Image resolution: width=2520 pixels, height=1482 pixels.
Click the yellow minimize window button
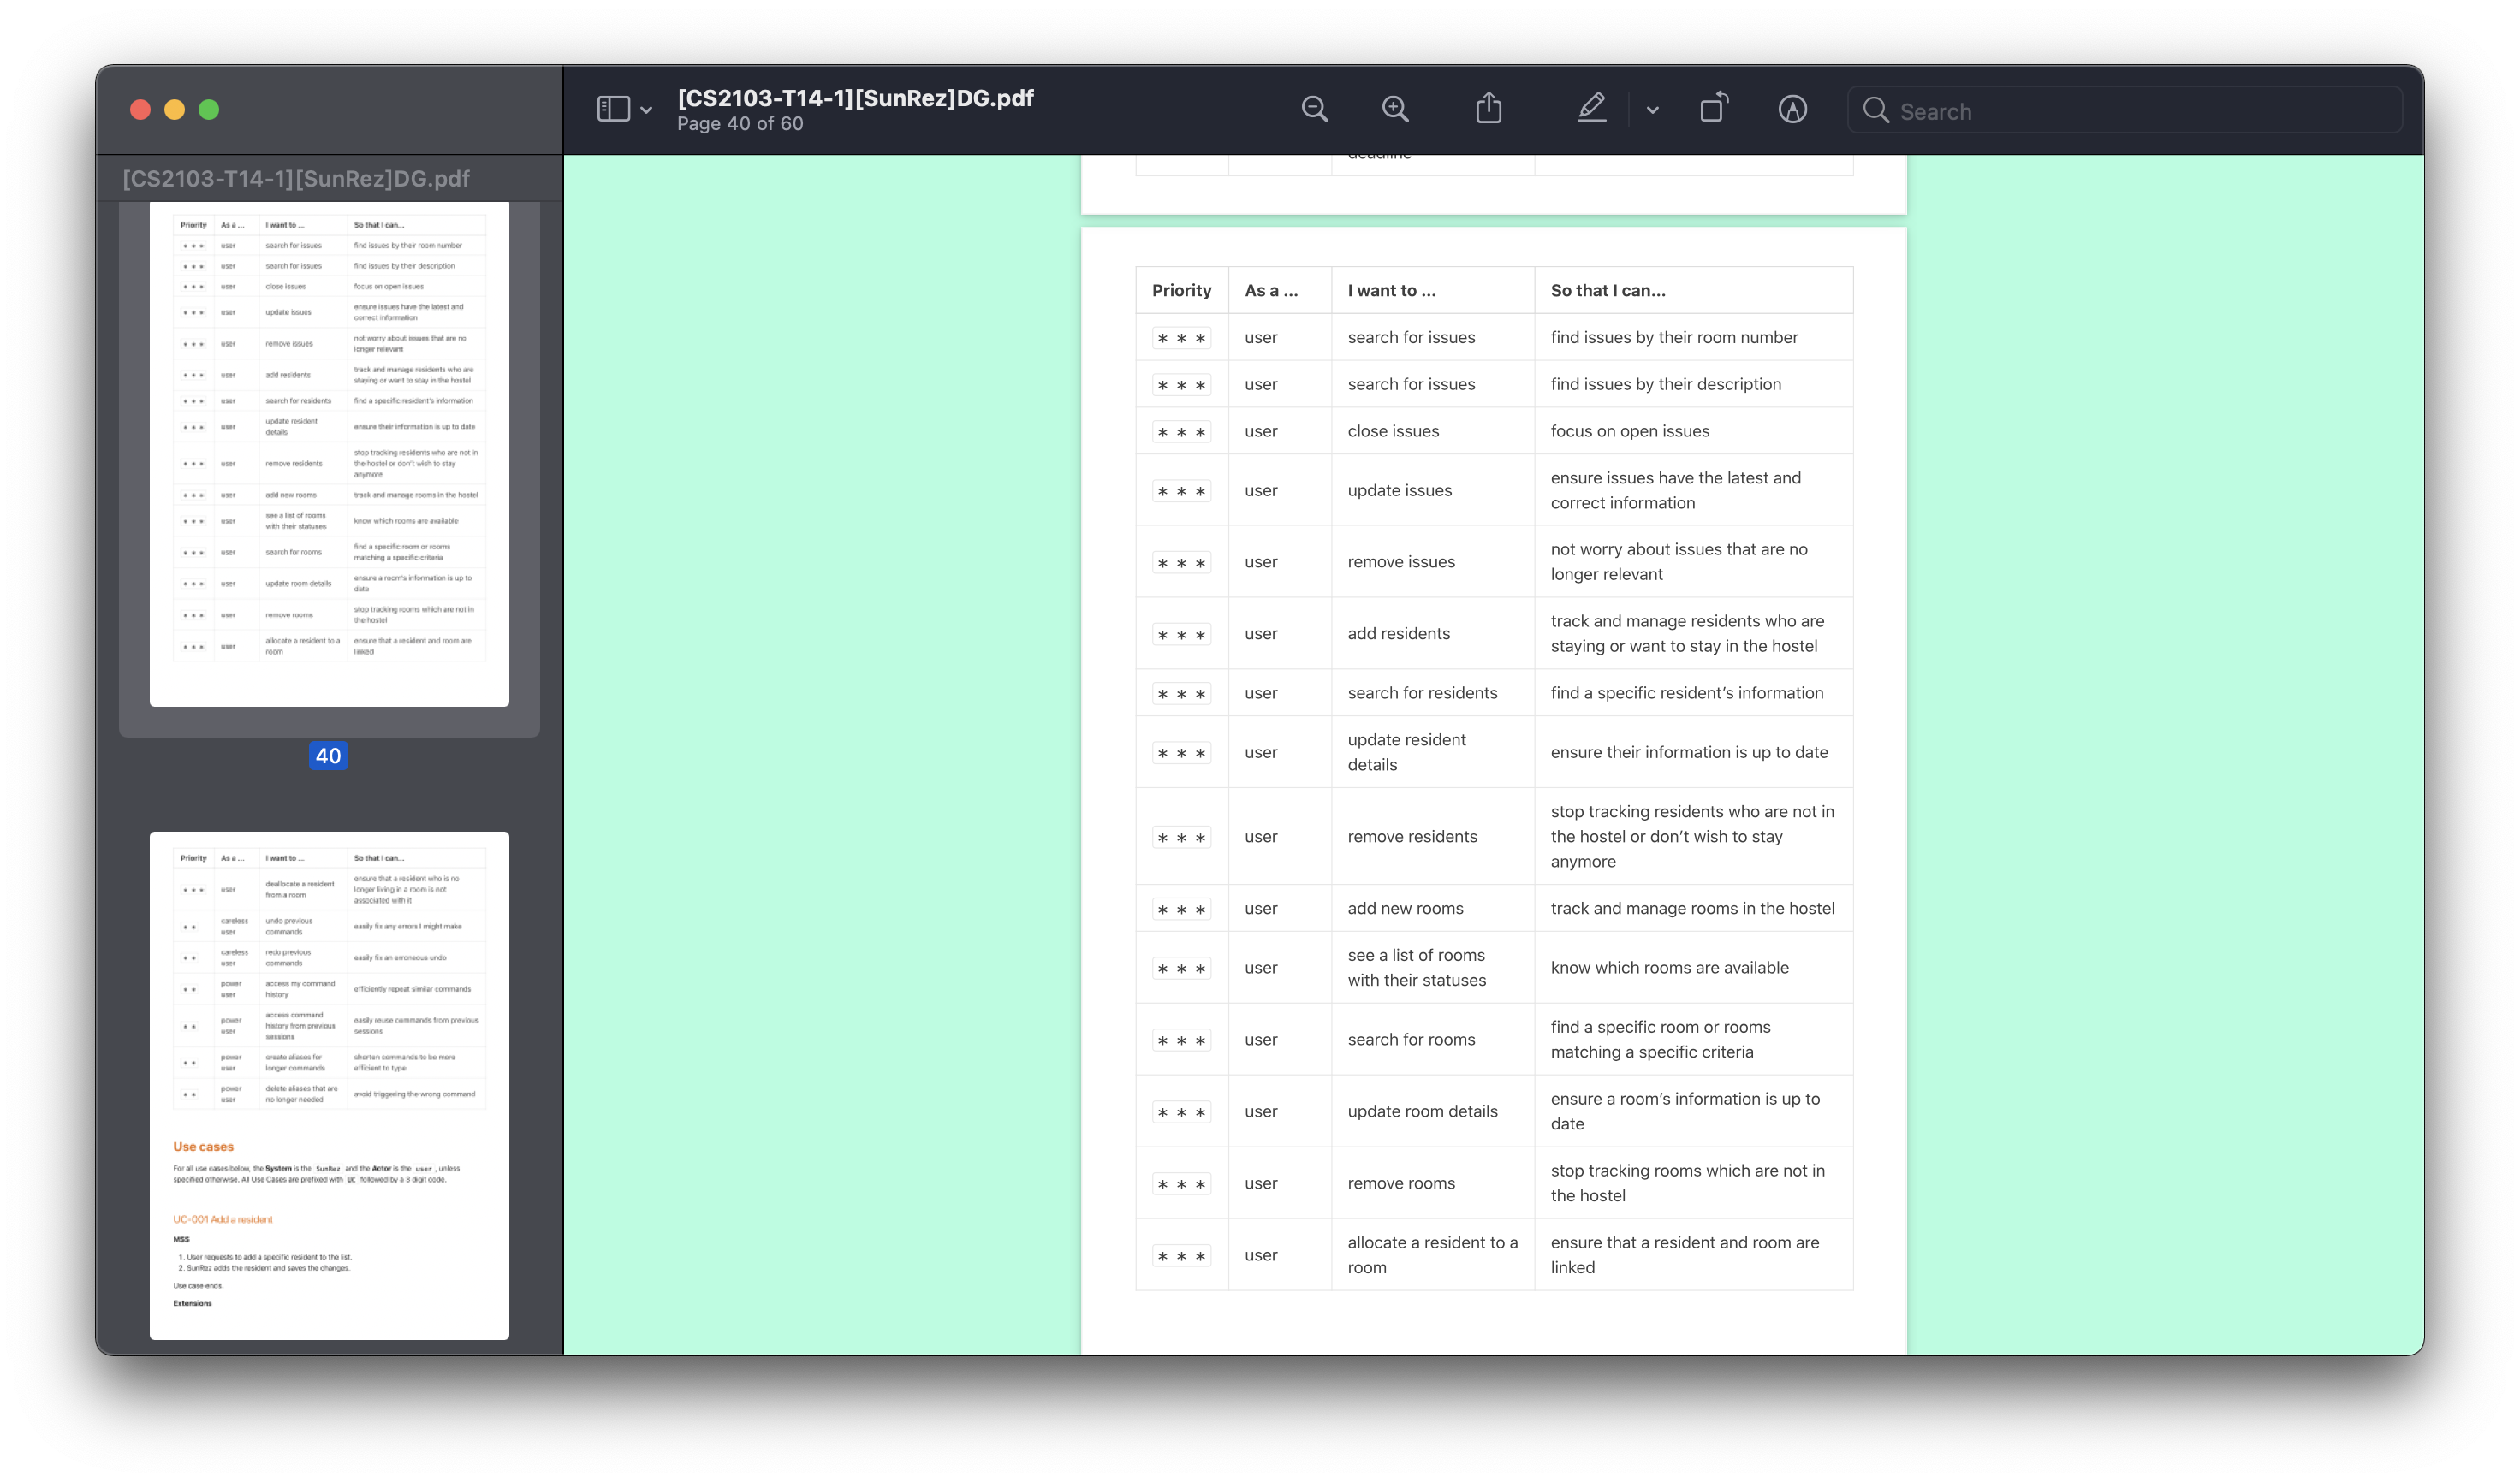174,110
